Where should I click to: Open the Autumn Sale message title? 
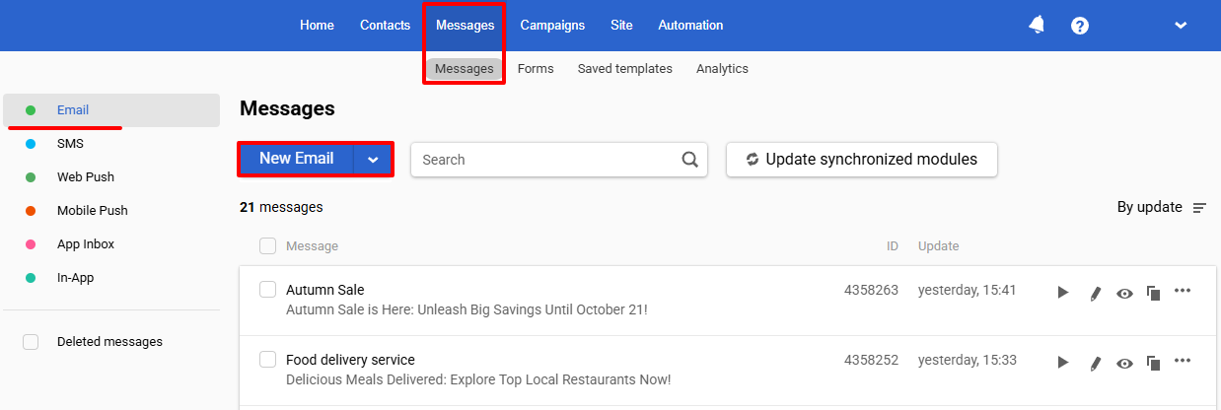[324, 290]
